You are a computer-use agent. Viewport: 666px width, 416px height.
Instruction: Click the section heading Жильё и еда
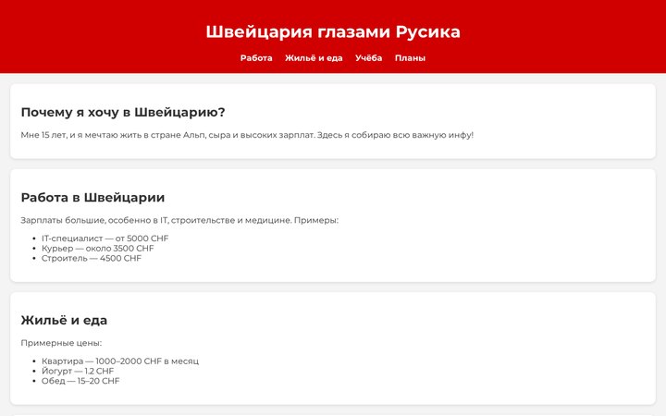[64, 320]
